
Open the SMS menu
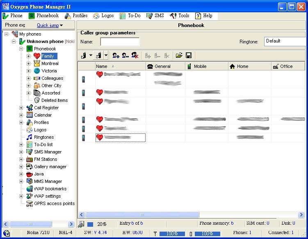(x=155, y=16)
